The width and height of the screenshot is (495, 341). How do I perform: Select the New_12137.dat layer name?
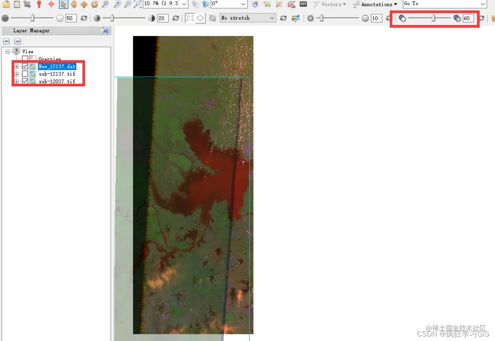pos(57,66)
